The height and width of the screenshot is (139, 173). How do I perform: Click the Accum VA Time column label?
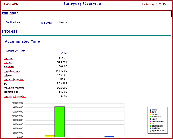pyautogui.click(x=15, y=51)
